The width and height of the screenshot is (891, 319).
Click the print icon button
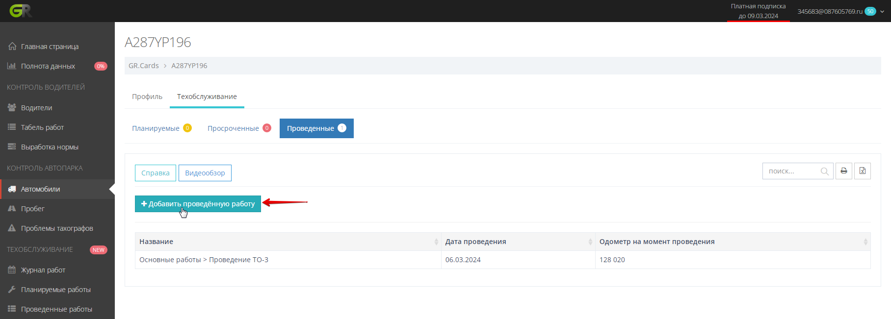(843, 171)
